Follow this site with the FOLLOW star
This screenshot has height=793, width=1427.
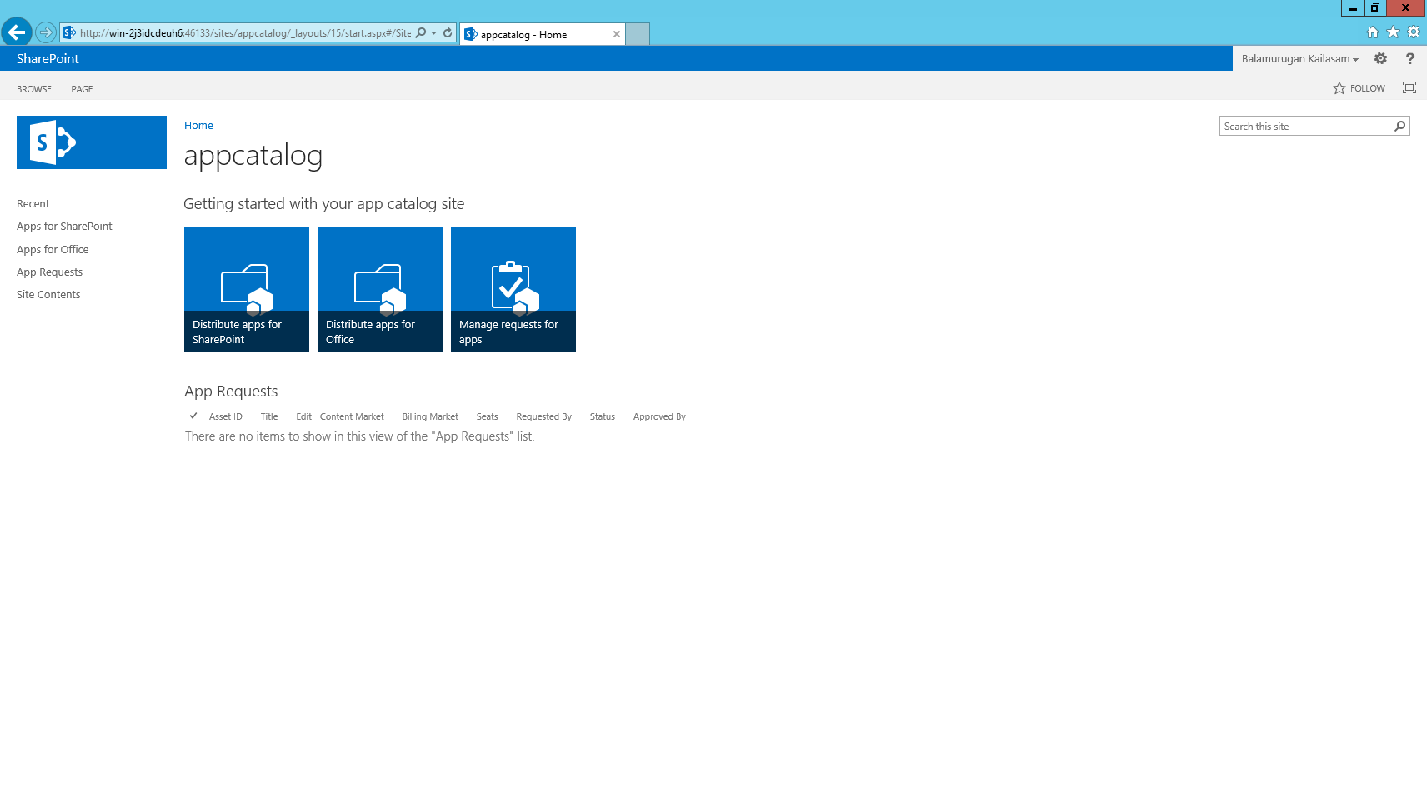pyautogui.click(x=1359, y=88)
